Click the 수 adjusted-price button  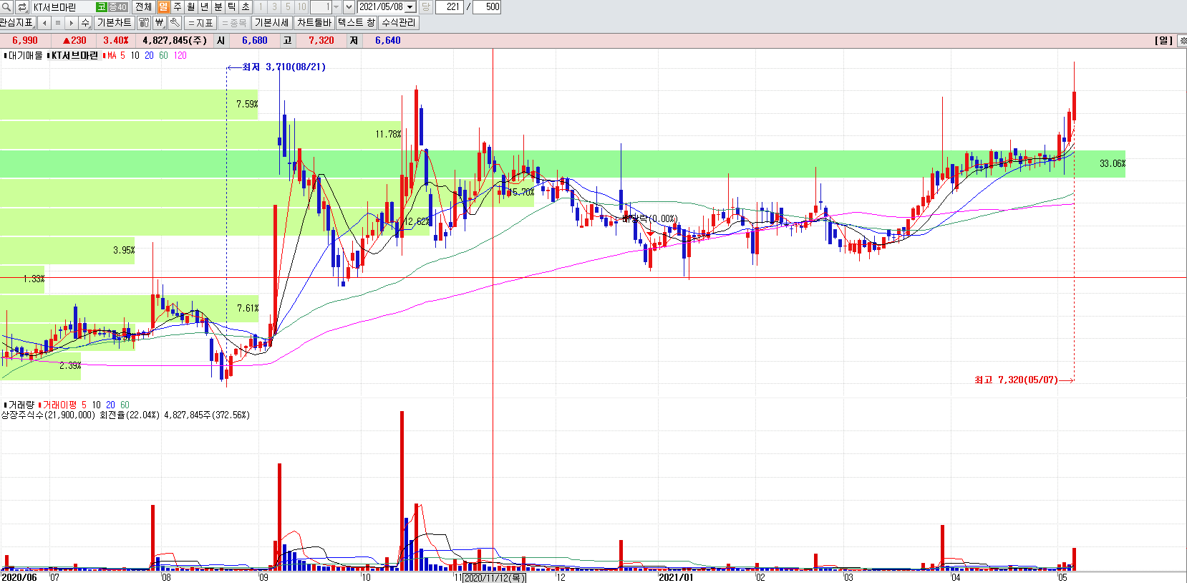[85, 23]
